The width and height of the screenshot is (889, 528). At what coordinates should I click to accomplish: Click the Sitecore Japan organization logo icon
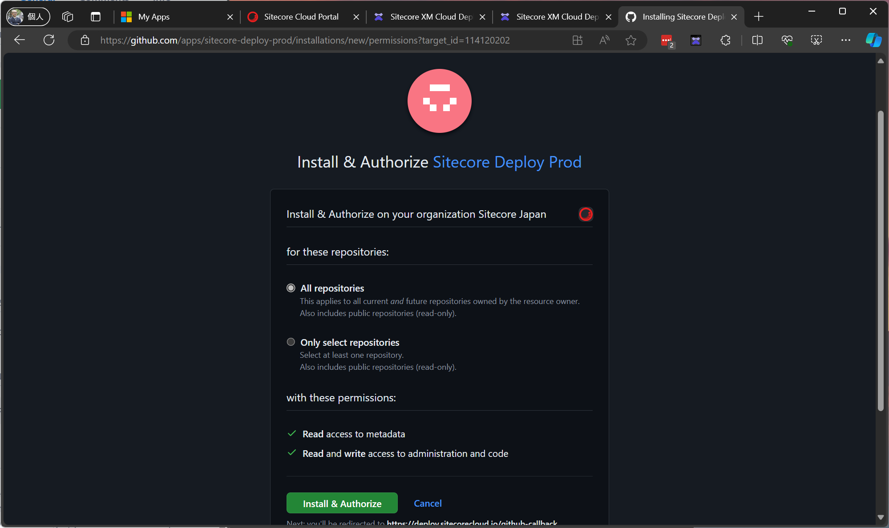point(585,214)
